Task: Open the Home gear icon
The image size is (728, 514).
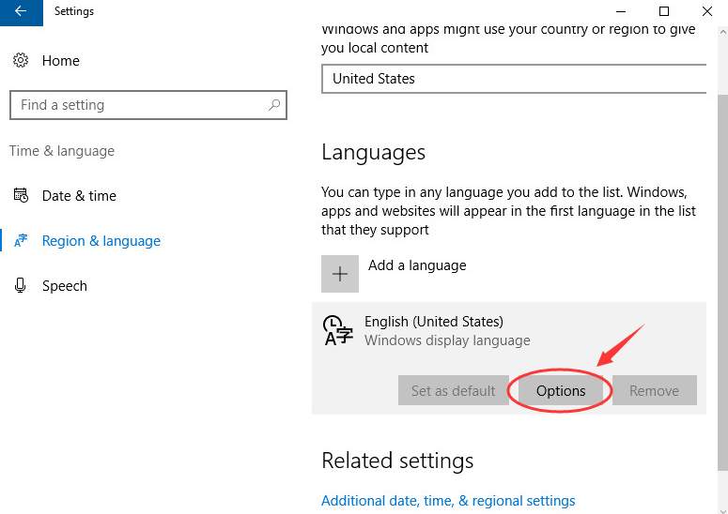Action: (21, 60)
